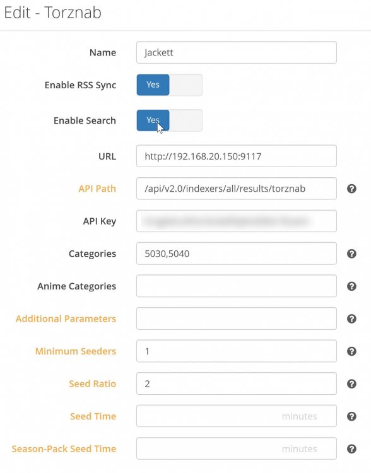
Task: Click the API Path help icon
Action: tap(351, 189)
